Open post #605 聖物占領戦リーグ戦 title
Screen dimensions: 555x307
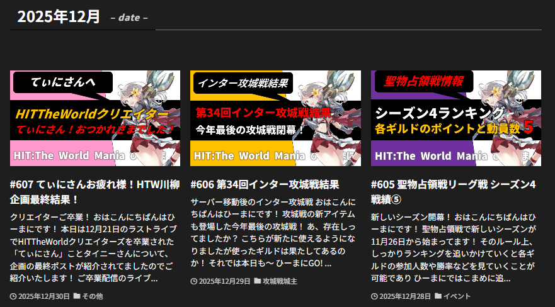(x=454, y=192)
